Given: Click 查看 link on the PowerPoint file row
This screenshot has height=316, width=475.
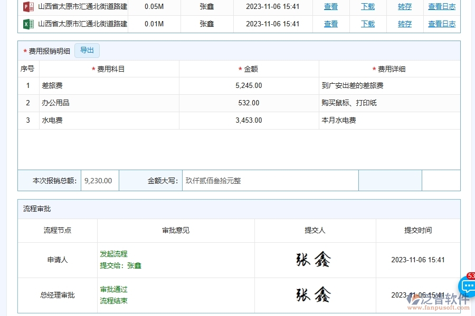Looking at the screenshot, I should (x=331, y=7).
